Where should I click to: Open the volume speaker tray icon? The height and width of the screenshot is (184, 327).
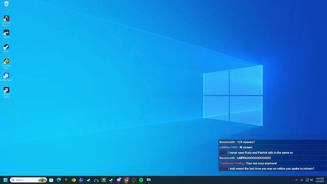click(x=311, y=180)
